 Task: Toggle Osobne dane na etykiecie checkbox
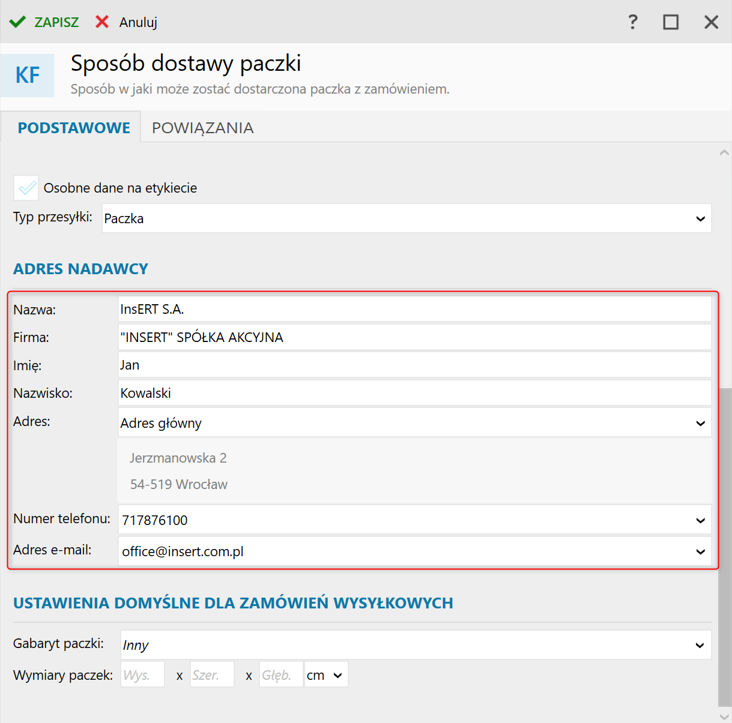point(26,188)
